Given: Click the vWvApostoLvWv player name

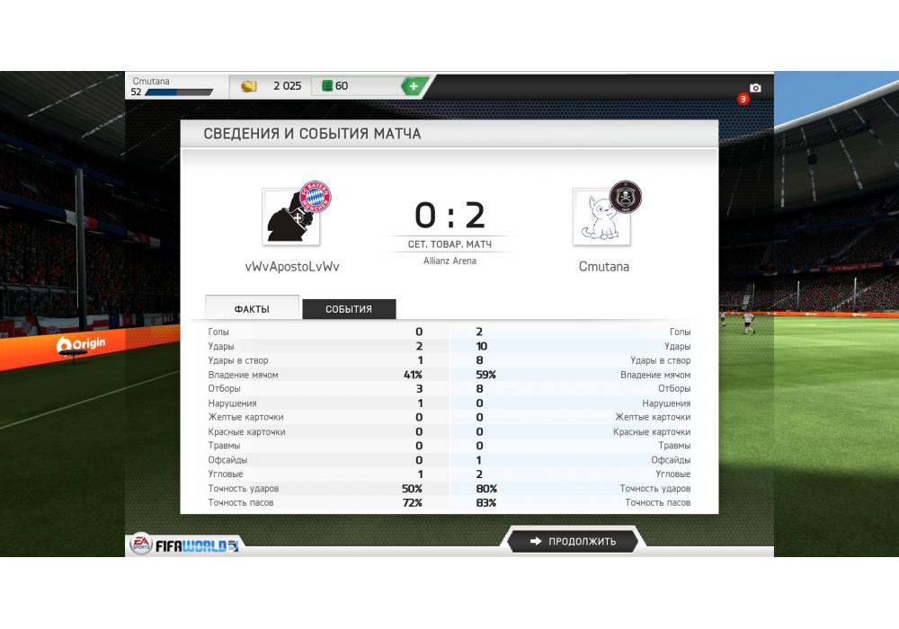Looking at the screenshot, I should click(x=292, y=266).
